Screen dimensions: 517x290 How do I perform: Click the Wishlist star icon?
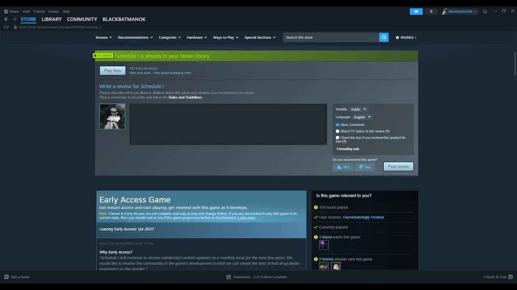tap(397, 37)
